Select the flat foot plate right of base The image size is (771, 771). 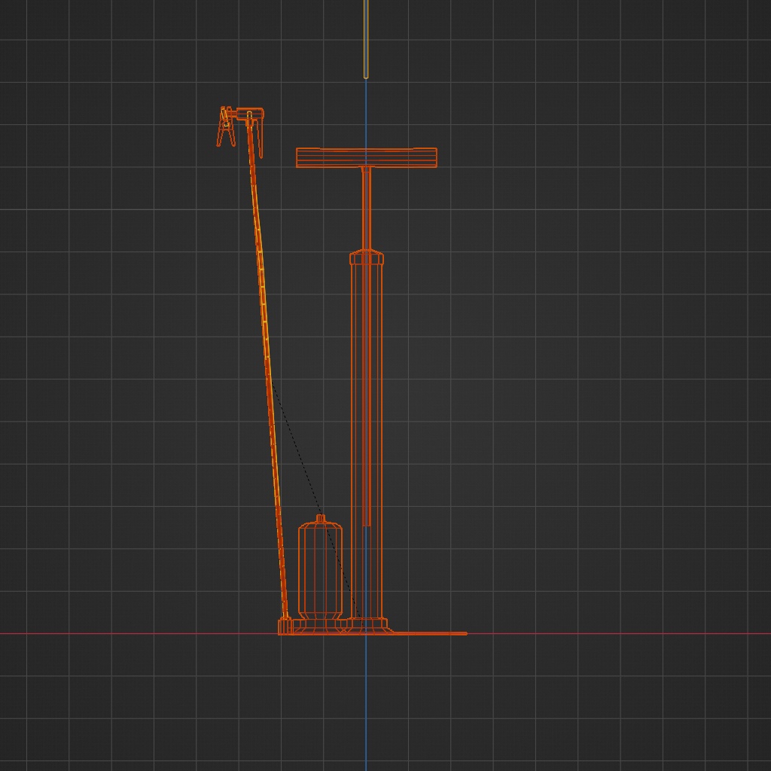(428, 633)
